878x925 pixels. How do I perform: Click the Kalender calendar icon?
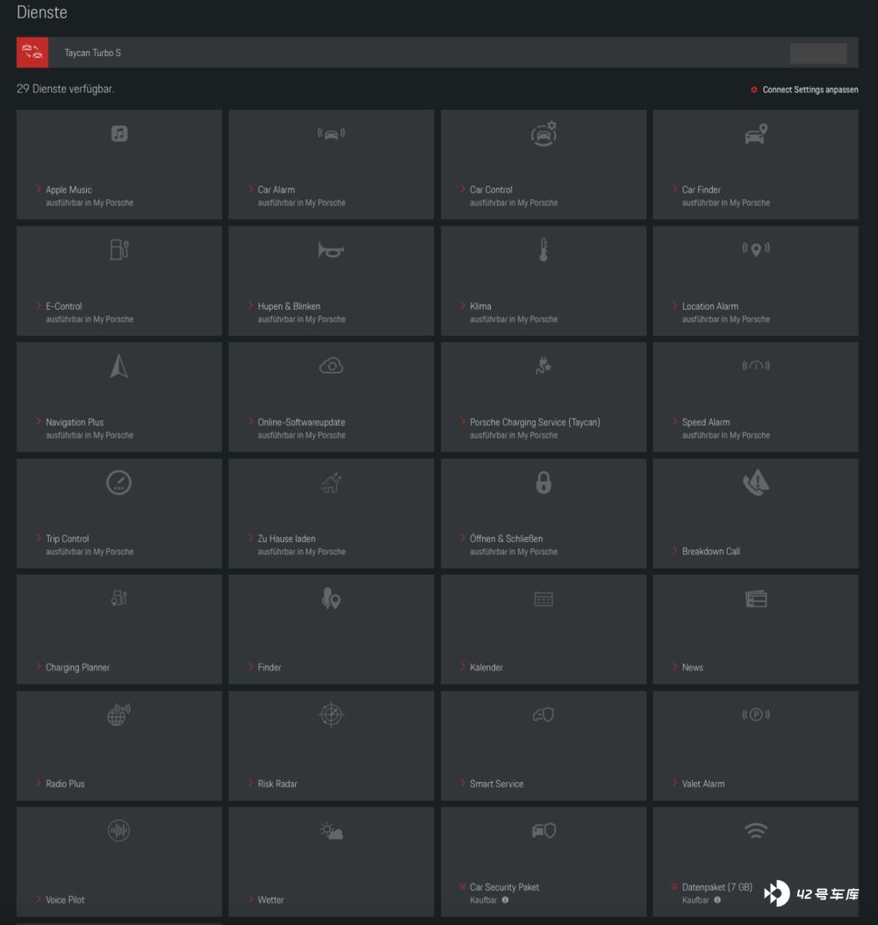coord(543,599)
